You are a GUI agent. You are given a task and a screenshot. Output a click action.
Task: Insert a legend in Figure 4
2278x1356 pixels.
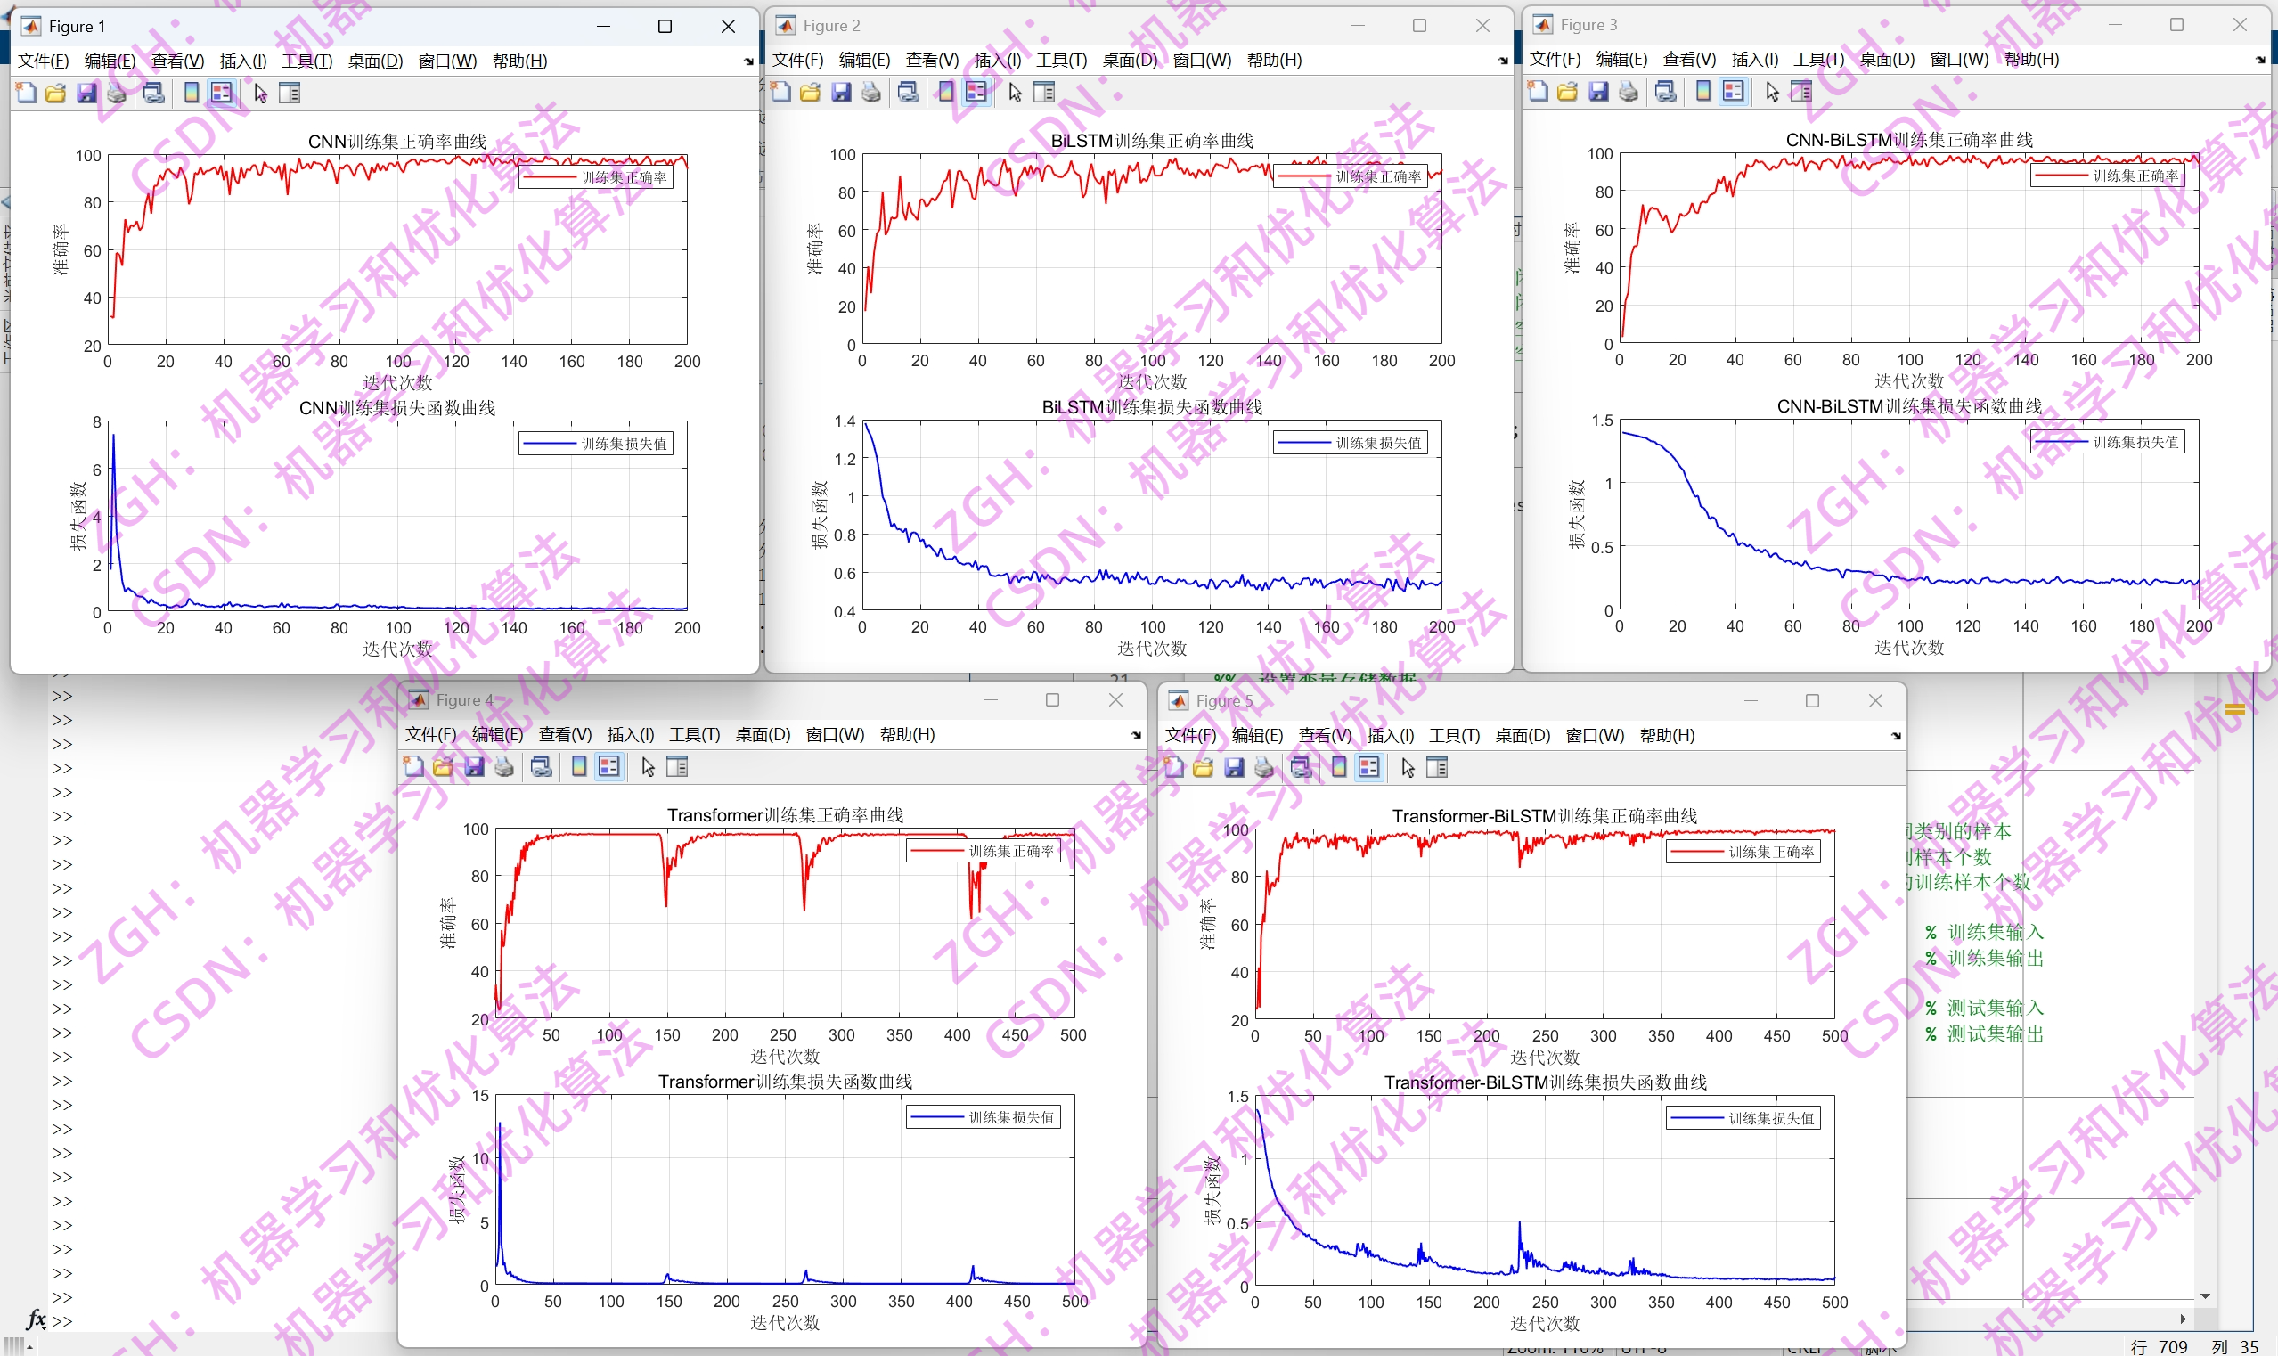point(608,766)
